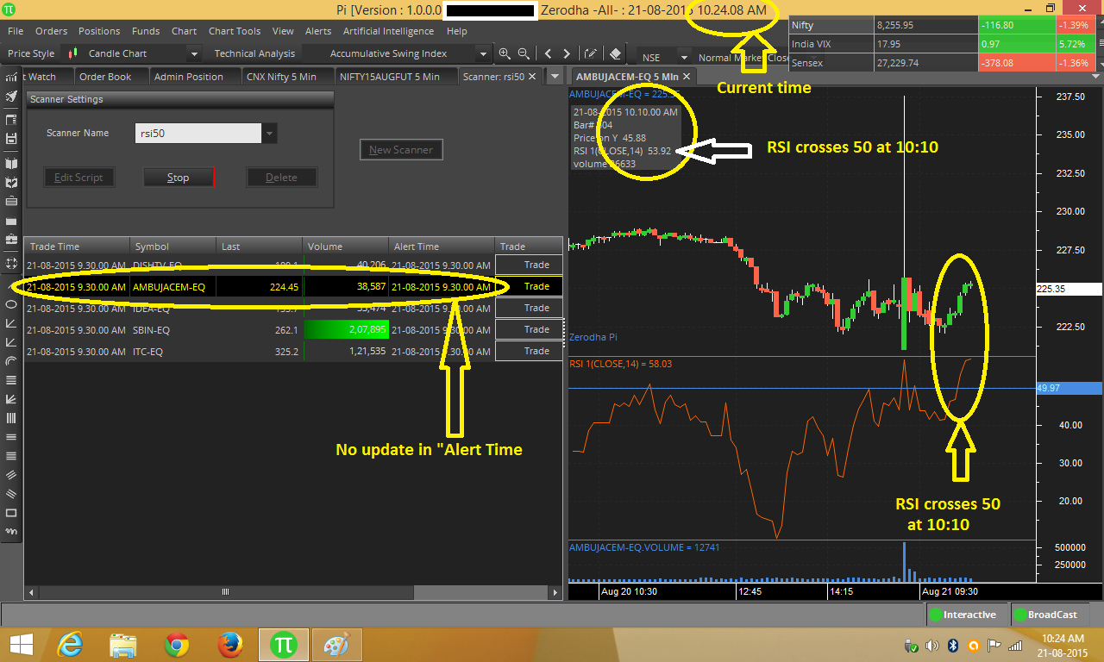Select the wavy line tool in sidebar

[x=11, y=532]
